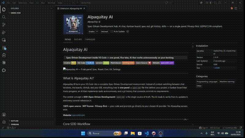Click the Open Source heart badge

pos(143,63)
